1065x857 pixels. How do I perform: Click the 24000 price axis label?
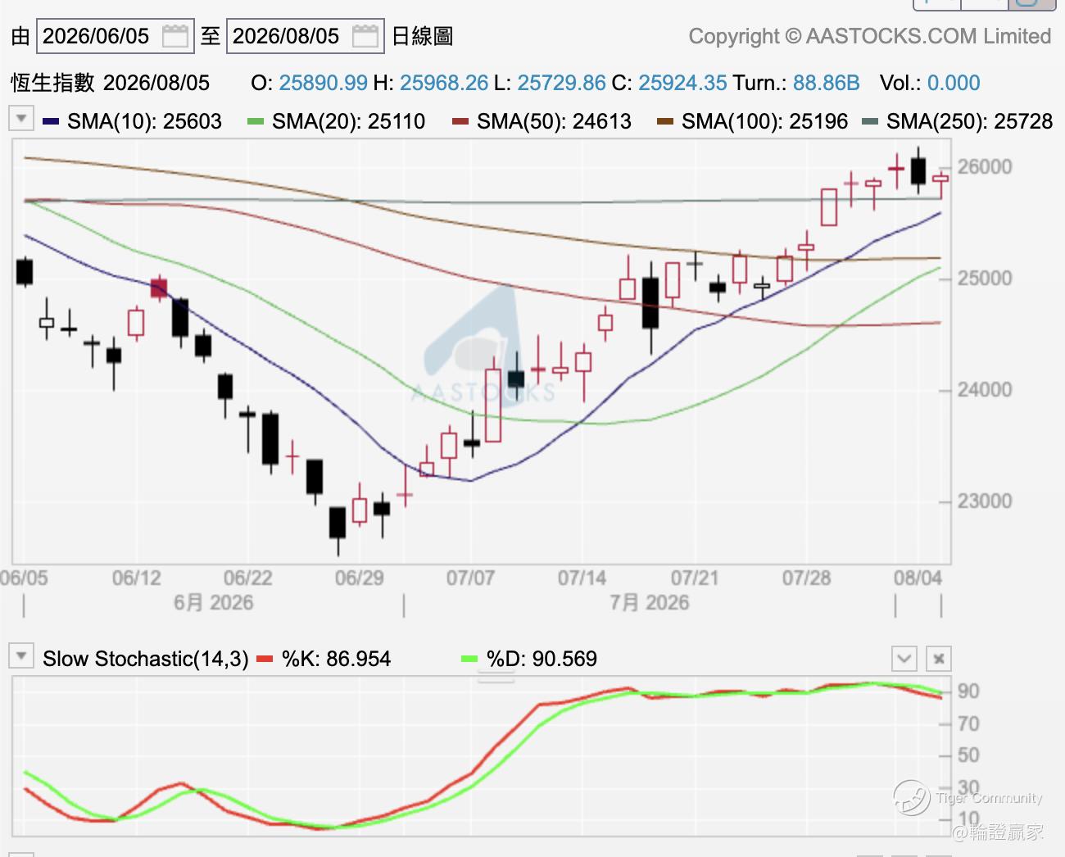pos(985,390)
